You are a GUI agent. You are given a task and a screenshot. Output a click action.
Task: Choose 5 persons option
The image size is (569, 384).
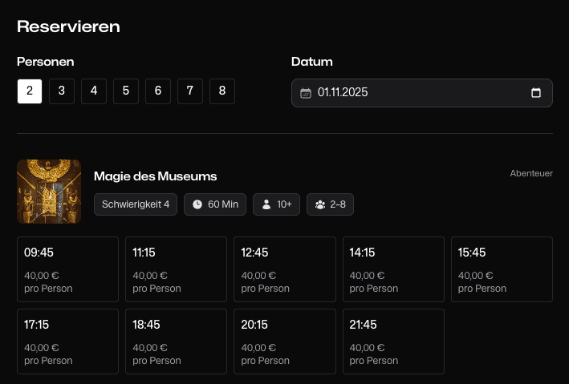tap(126, 91)
